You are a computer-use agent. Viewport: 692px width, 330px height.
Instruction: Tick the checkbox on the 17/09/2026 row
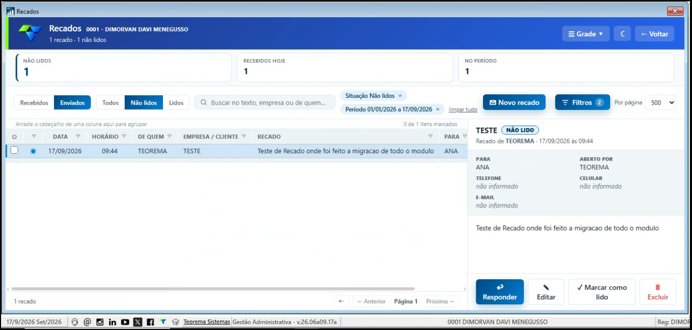pyautogui.click(x=15, y=151)
